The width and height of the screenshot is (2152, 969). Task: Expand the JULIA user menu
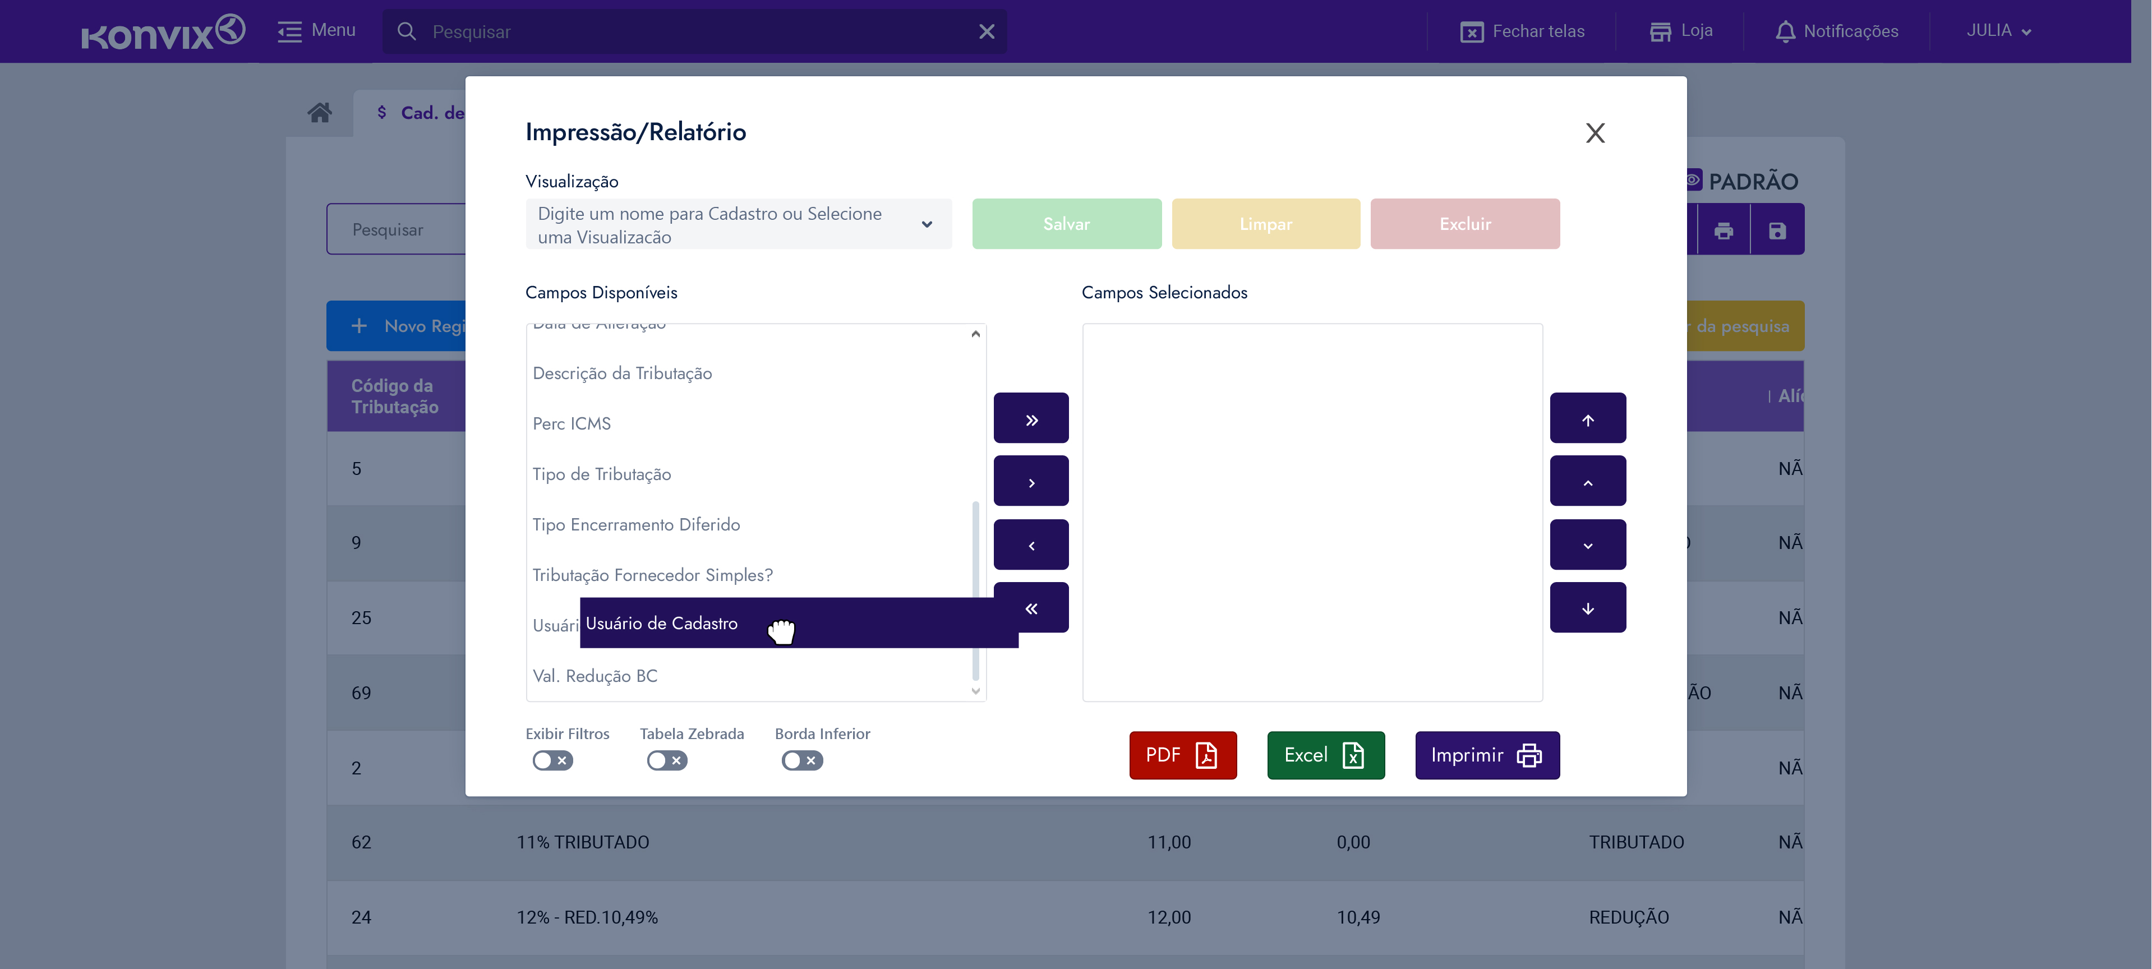click(x=1997, y=31)
